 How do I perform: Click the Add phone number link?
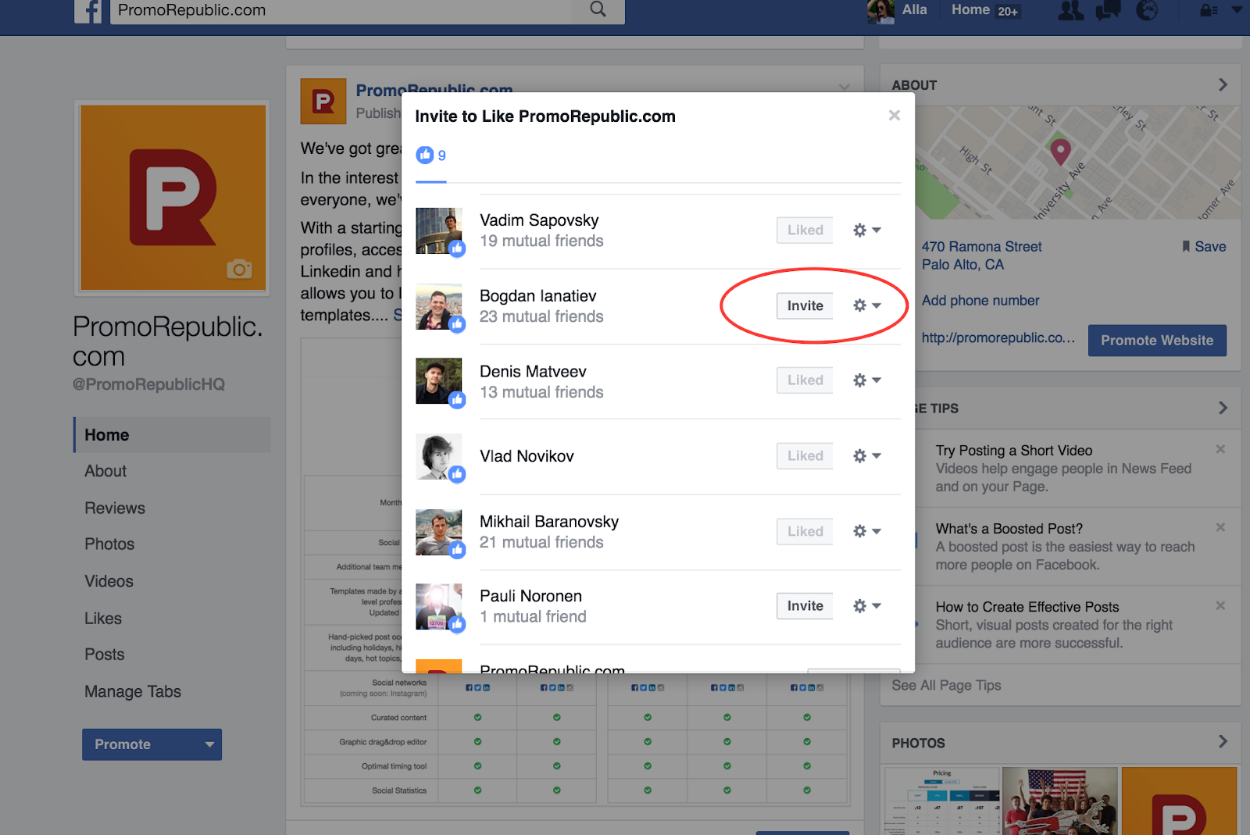tap(980, 301)
